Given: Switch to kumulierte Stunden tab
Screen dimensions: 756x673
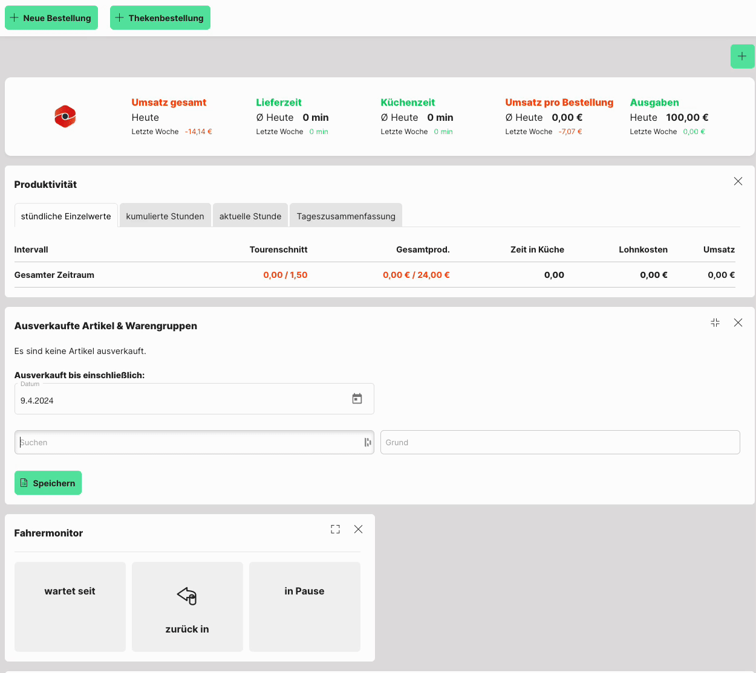Looking at the screenshot, I should 165,216.
